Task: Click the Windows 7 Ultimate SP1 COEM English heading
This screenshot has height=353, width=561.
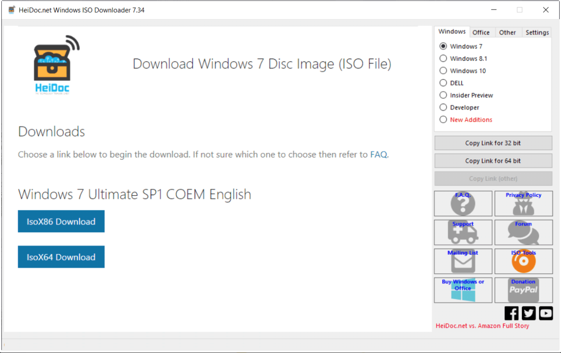Action: tap(135, 195)
